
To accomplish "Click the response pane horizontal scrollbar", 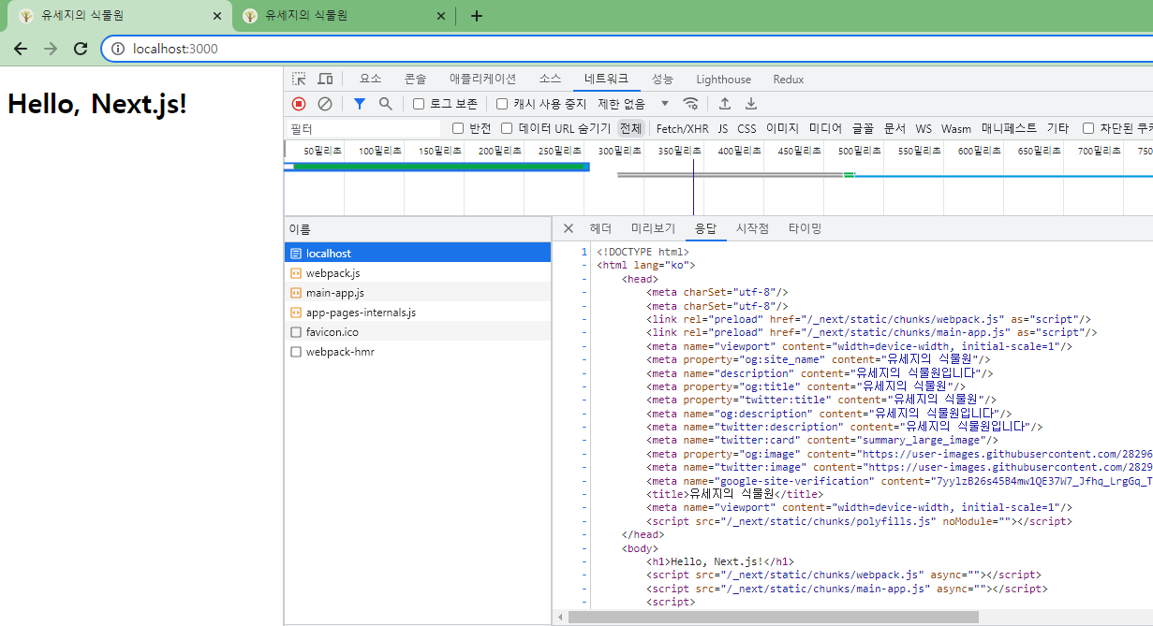I will [x=773, y=618].
